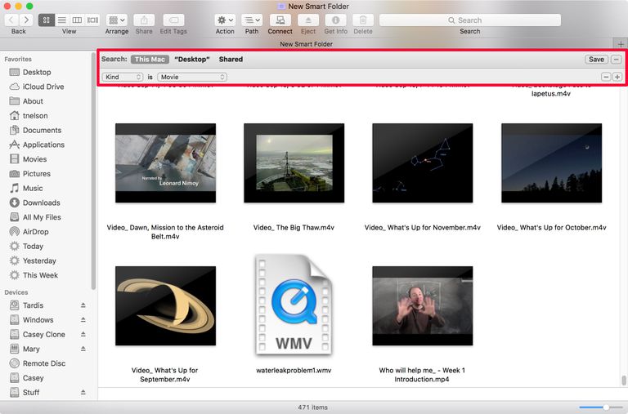This screenshot has width=628, height=414.
Task: Eject the Casey Clone drive
Action: coord(83,334)
